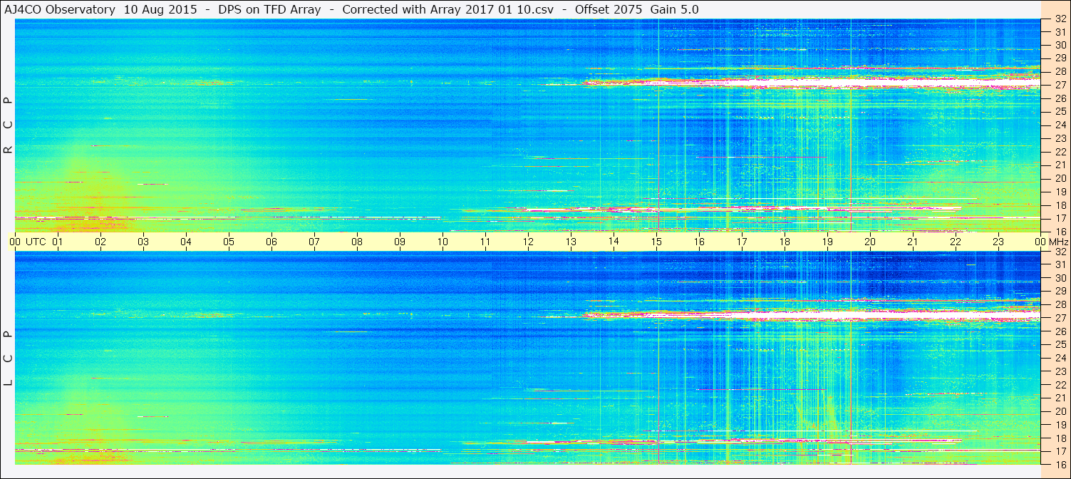
Task: Select the 12 hour marker on time axis
Action: point(528,242)
